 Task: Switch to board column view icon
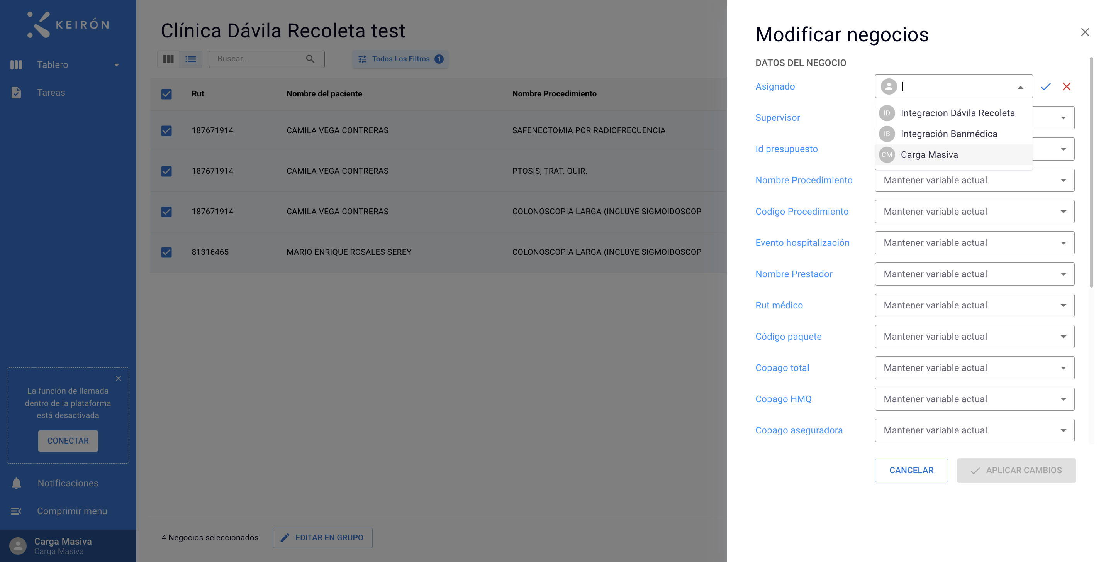tap(168, 59)
